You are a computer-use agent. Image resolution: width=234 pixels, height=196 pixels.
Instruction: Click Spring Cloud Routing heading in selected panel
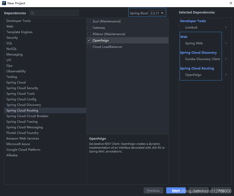pyautogui.click(x=197, y=68)
